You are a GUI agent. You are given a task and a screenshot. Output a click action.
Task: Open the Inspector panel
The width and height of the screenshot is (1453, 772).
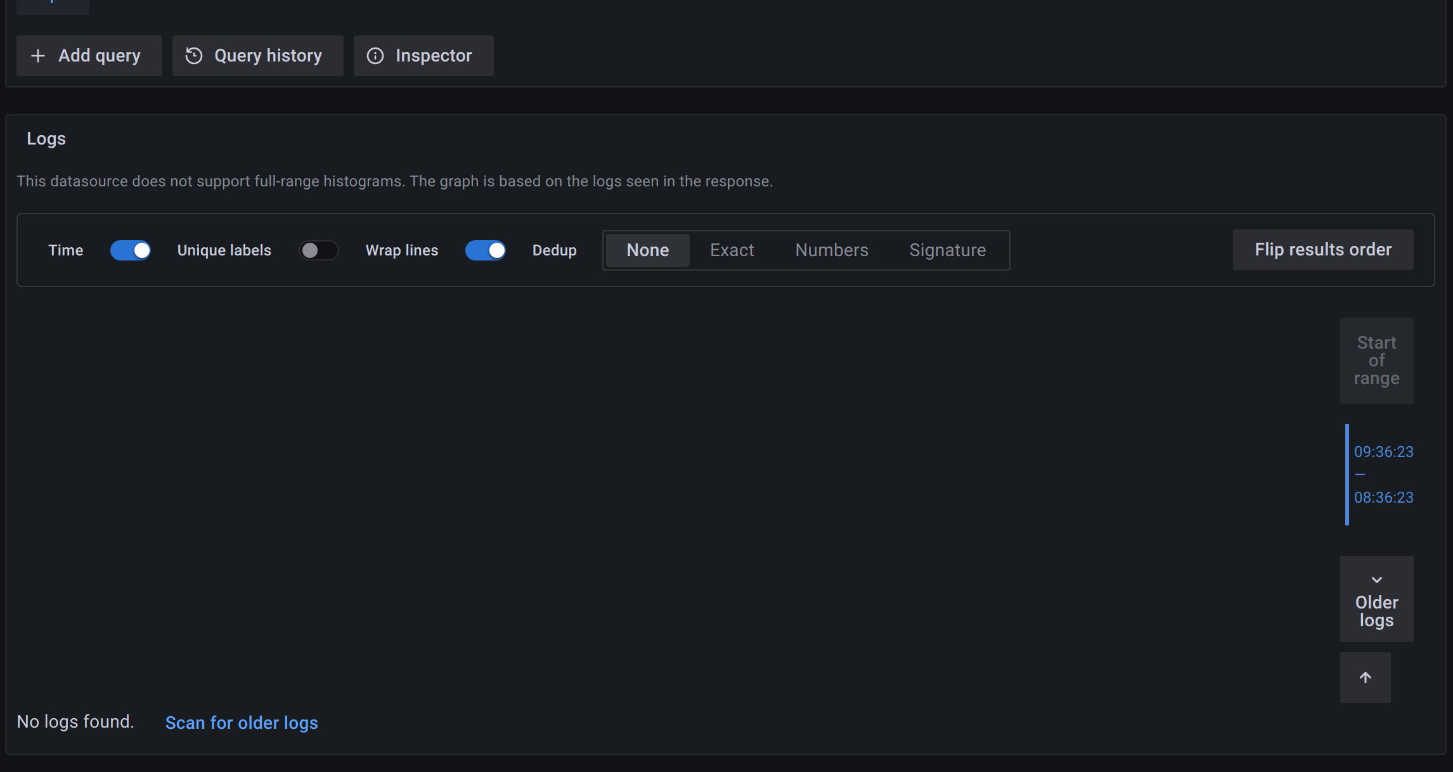(423, 56)
